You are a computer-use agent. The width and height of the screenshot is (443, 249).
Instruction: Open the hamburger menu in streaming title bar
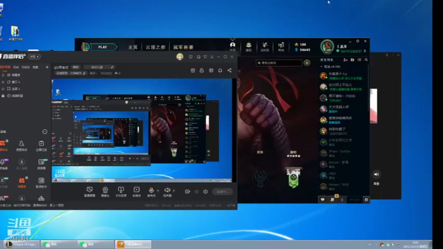tap(212, 57)
